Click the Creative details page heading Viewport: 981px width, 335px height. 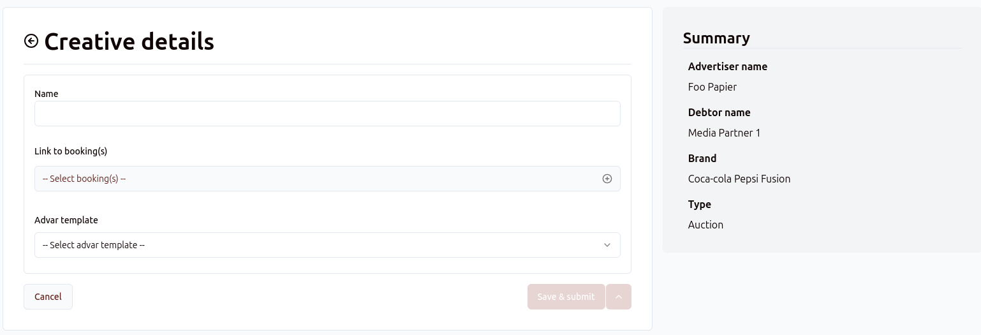pyautogui.click(x=129, y=41)
